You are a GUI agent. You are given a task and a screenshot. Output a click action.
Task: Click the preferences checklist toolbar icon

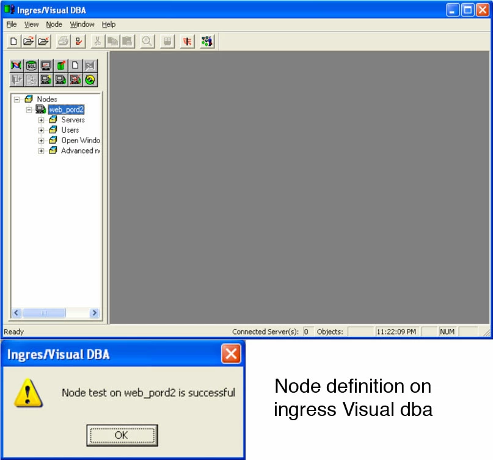pos(79,41)
